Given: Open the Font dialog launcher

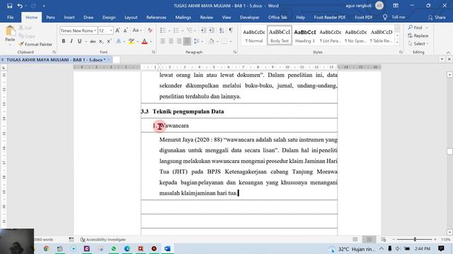Looking at the screenshot, I should tap(154, 52).
